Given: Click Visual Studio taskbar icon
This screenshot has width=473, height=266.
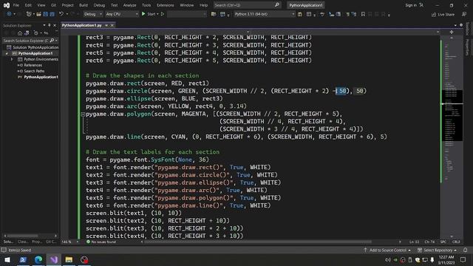Looking at the screenshot, I should [54, 259].
